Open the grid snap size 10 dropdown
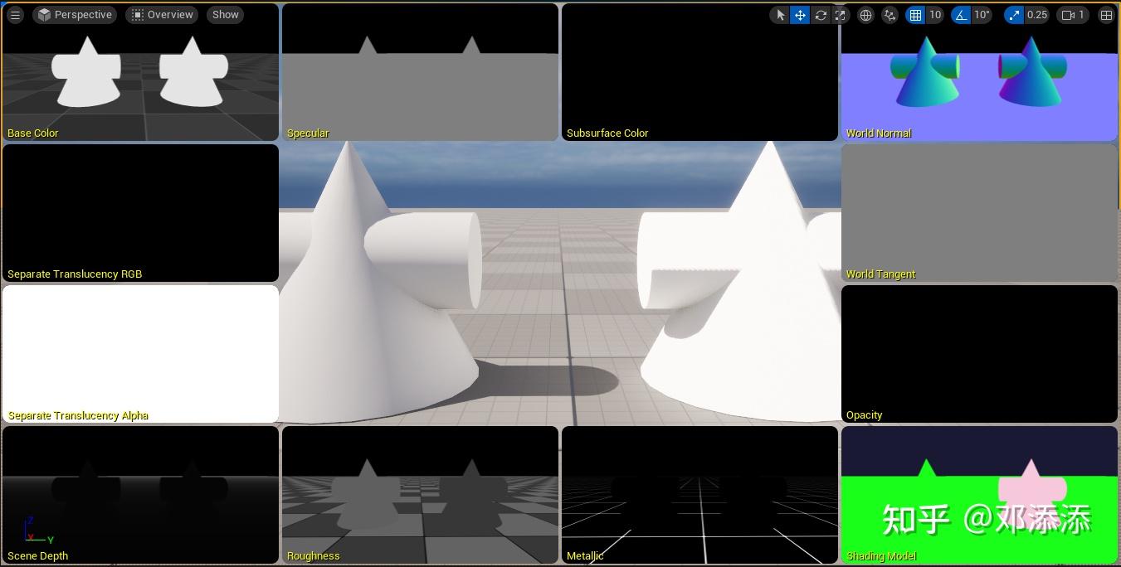The image size is (1121, 567). coord(936,14)
